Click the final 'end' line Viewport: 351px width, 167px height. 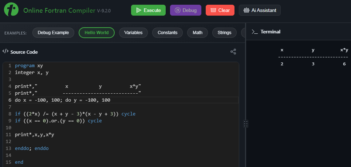click(x=19, y=162)
